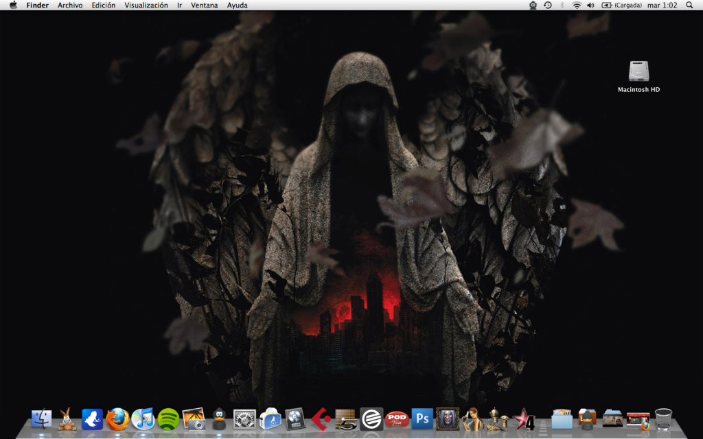Launch Cubase red diamond icon
The image size is (703, 439).
click(x=321, y=418)
